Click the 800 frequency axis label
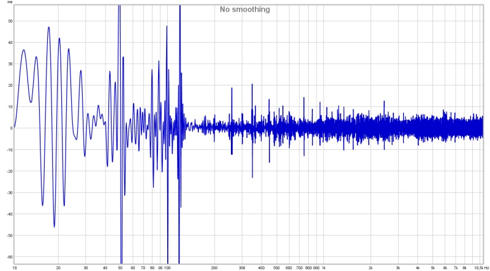 pos(309,268)
